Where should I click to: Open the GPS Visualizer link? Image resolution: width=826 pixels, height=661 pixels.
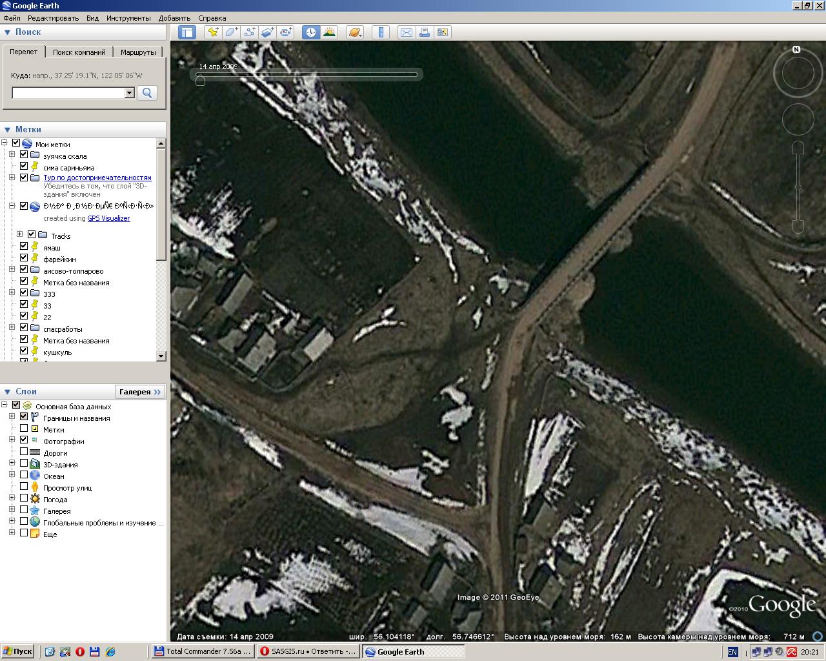pyautogui.click(x=108, y=218)
